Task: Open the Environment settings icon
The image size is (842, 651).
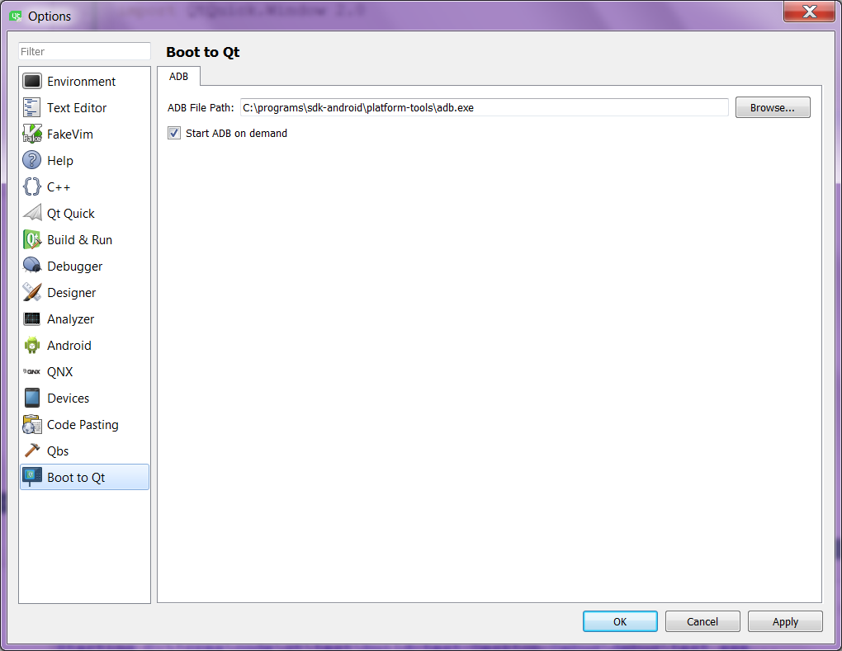Action: click(x=31, y=81)
